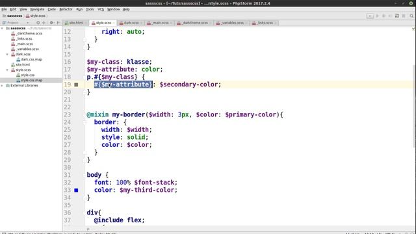The width and height of the screenshot is (416, 234).
Task: Fold the border block at line 24
Action: pos(85,122)
